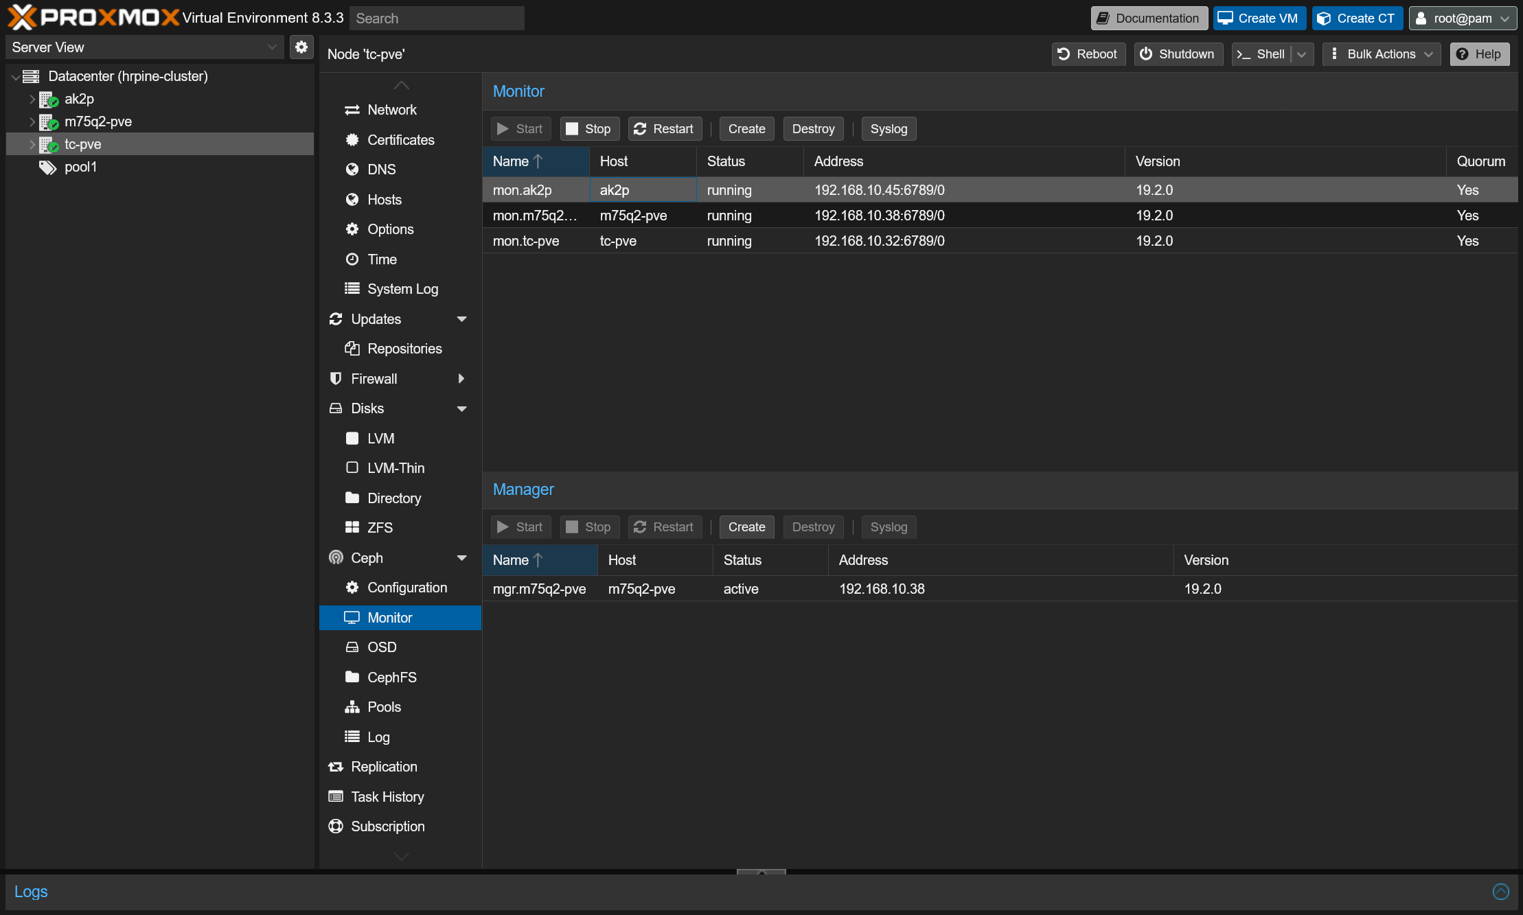Open Network settings in node menu

click(x=400, y=110)
